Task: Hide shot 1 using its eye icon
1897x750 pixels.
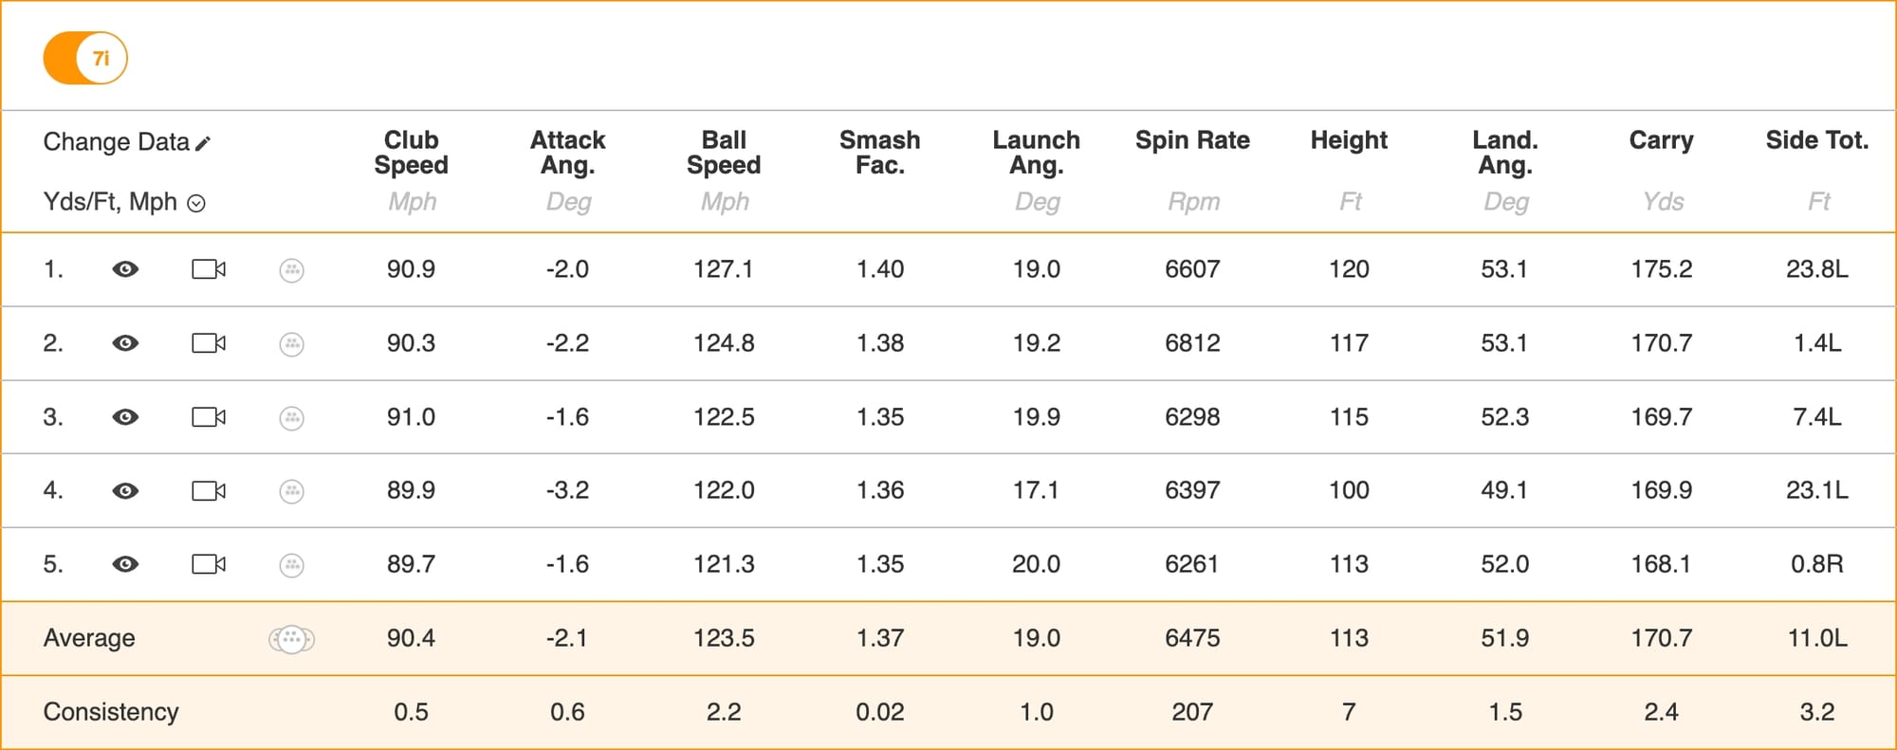Action: (125, 269)
